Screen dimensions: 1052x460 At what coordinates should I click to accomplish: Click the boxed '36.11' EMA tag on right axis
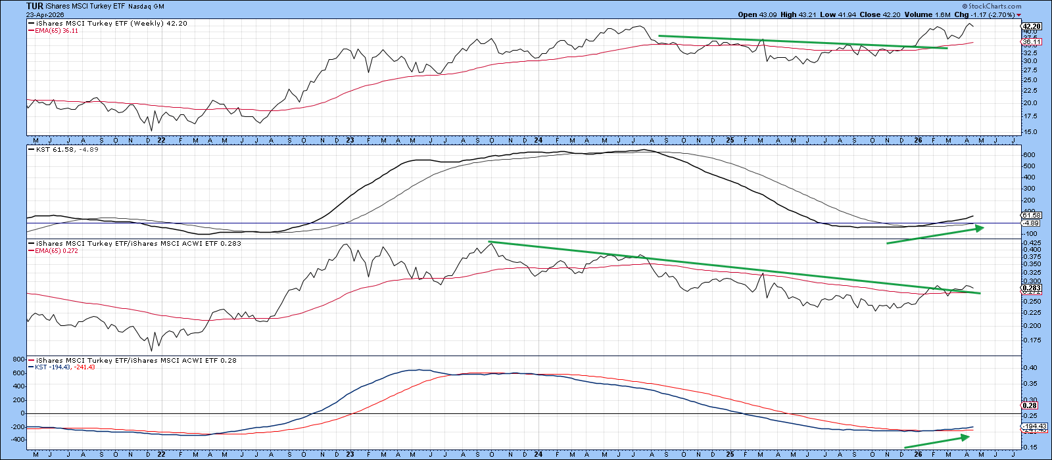1030,42
